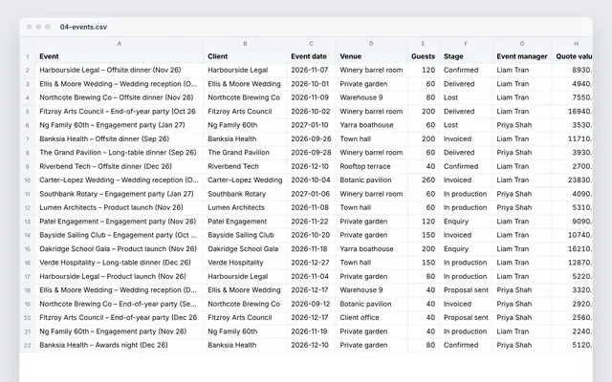
Task: Click 'Warehouse 9' in Northcote Offsite dinner row
Action: 371,97
